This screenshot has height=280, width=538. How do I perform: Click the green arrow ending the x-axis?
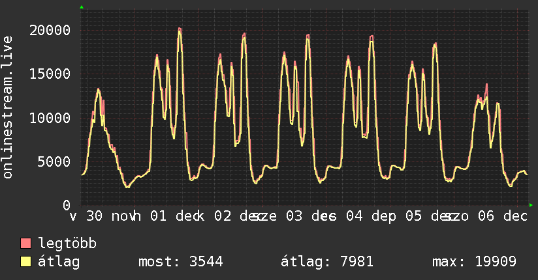[531, 205]
